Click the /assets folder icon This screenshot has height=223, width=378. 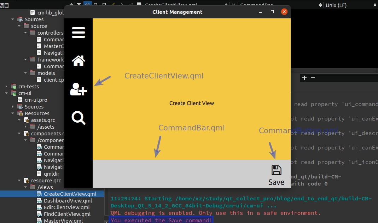[x=33, y=127]
